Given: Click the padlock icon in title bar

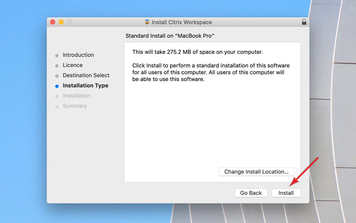Looking at the screenshot, I should [x=304, y=22].
